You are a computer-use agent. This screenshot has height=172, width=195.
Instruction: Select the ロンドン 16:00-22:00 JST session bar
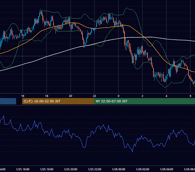(x=58, y=101)
